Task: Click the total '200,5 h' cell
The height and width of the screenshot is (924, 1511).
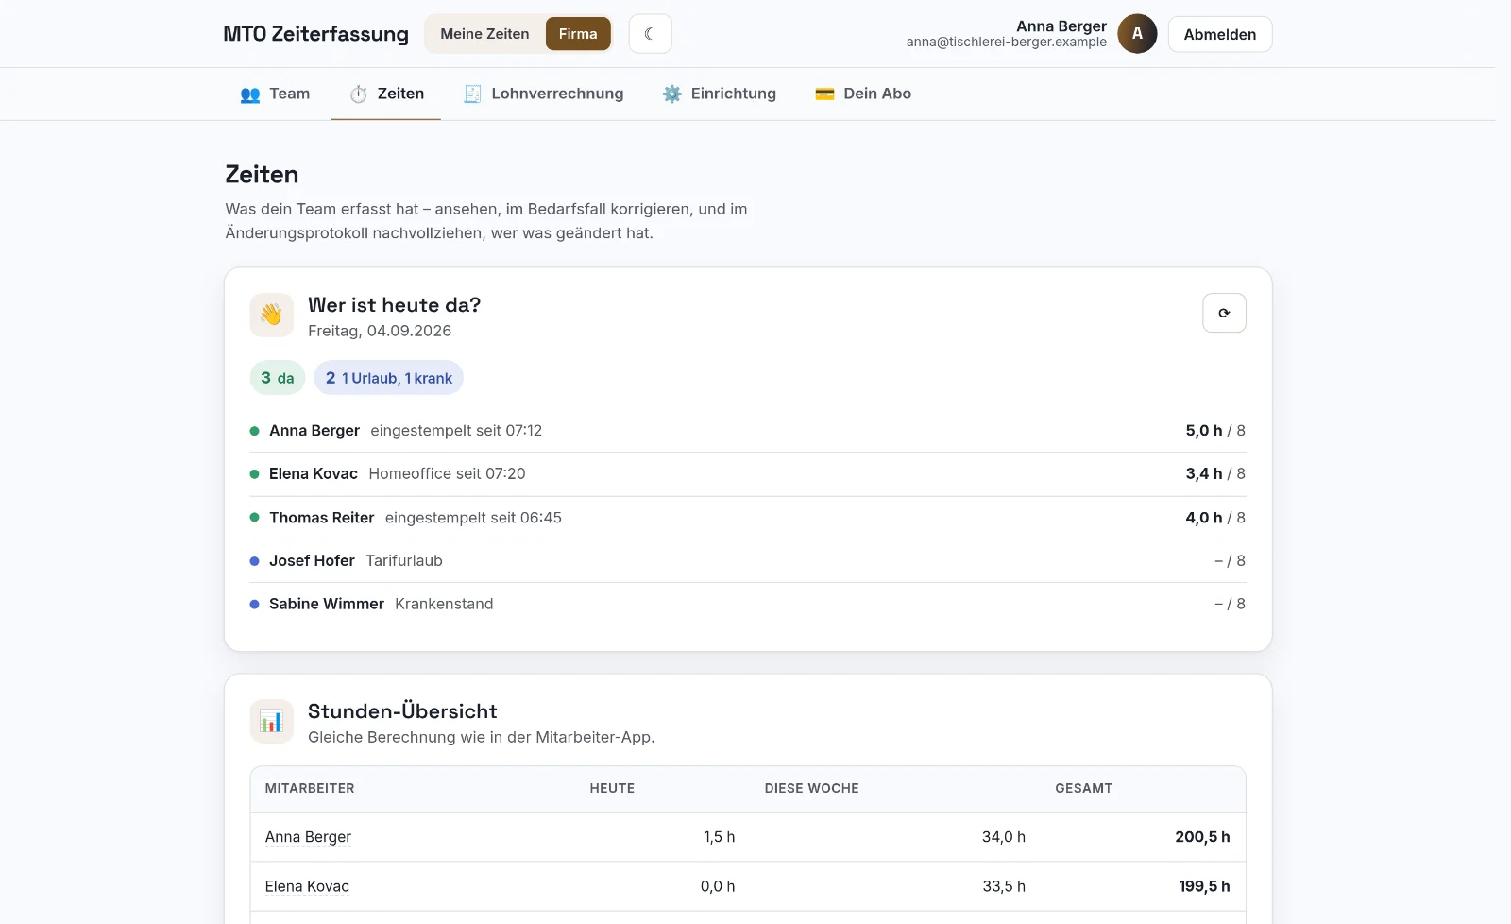Action: (x=1202, y=837)
